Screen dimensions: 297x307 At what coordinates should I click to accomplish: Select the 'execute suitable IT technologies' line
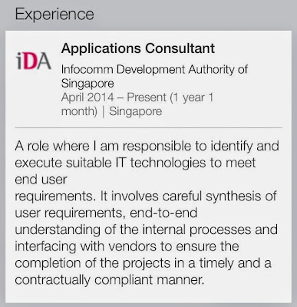point(135,163)
